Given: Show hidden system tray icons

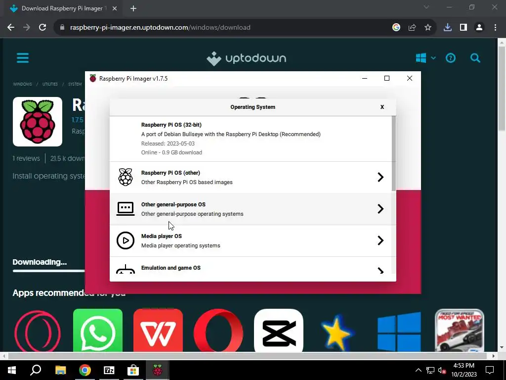Looking at the screenshot, I should click(418, 370).
